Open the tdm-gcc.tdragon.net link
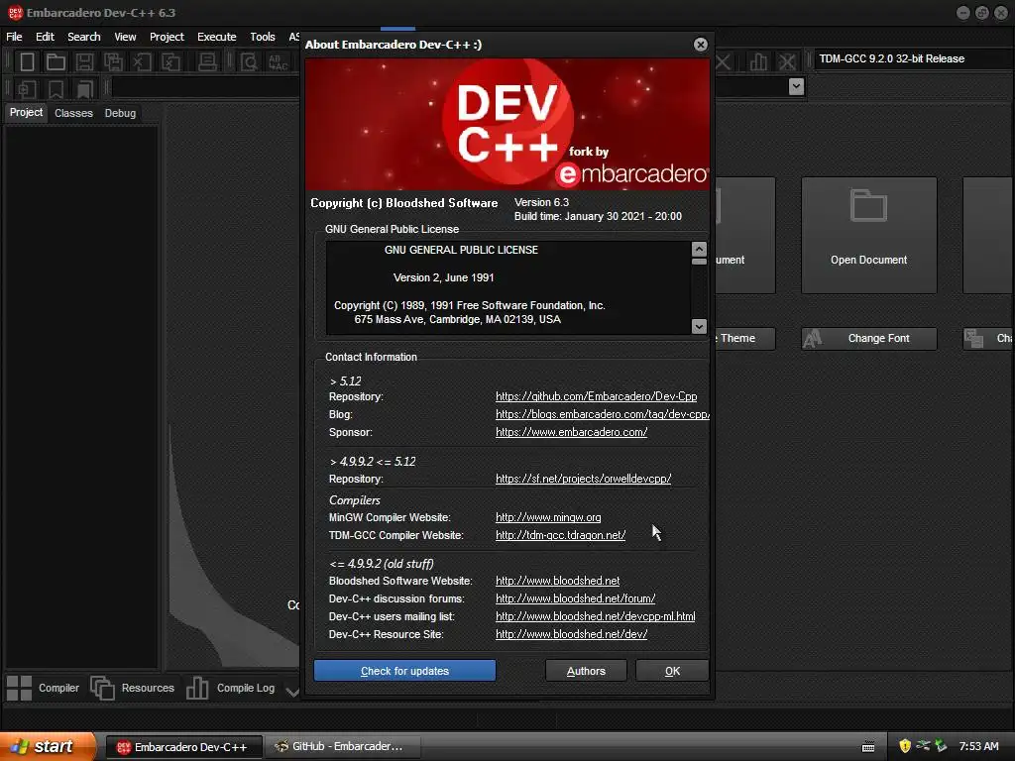Viewport: 1015px width, 761px height. coord(561,535)
